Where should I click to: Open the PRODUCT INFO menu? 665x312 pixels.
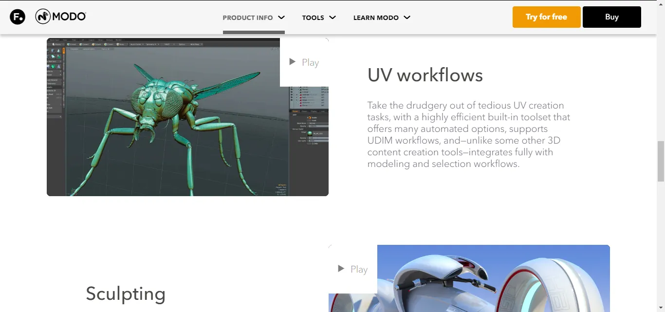[x=247, y=18]
